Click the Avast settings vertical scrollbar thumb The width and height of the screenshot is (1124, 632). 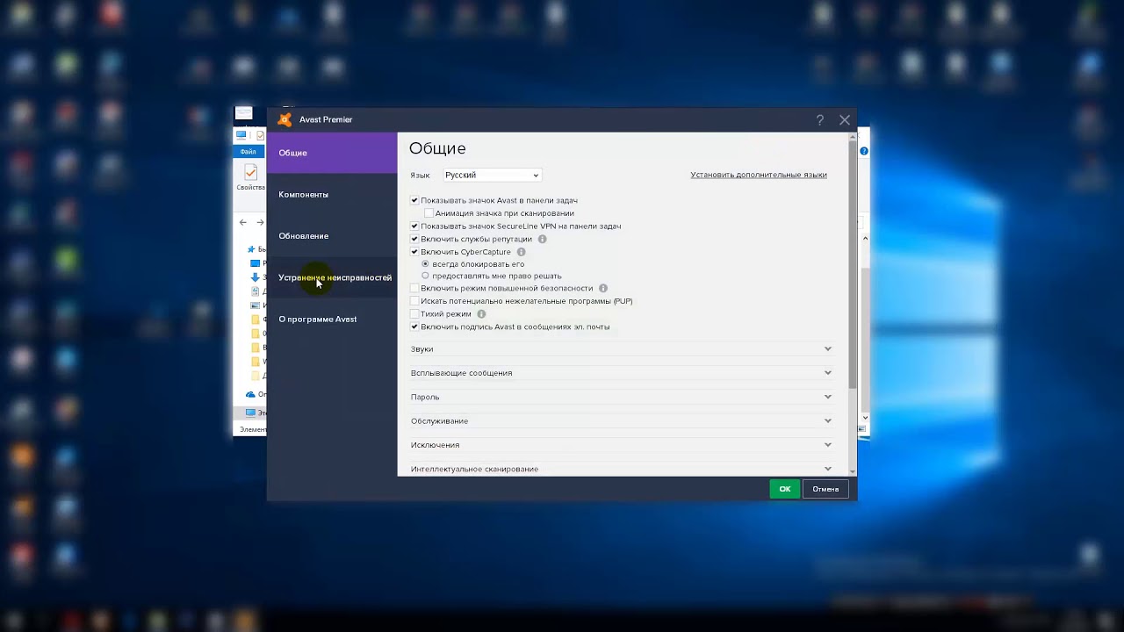click(853, 263)
